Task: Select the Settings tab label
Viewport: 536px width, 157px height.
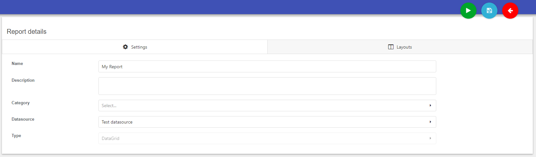Action: point(139,47)
